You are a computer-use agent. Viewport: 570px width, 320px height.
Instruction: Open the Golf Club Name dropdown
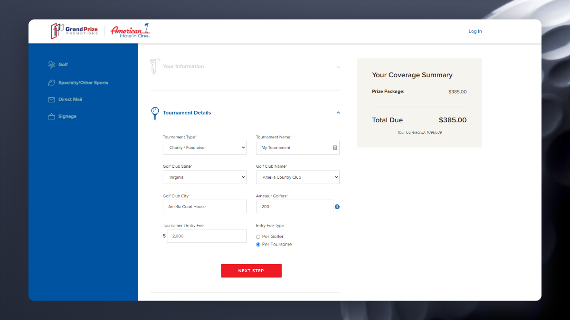pos(298,177)
